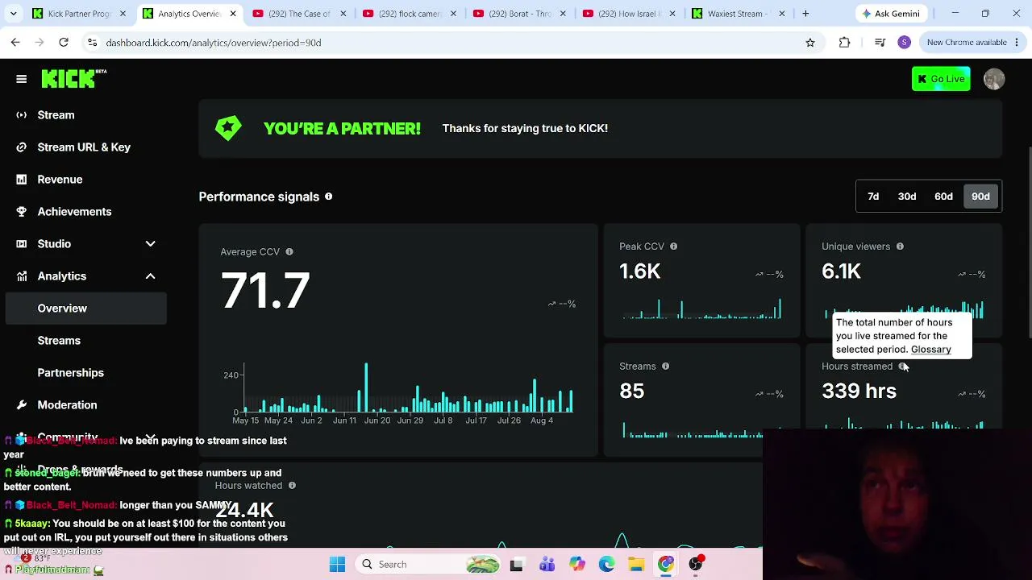Click the address bar URL field
The width and height of the screenshot is (1032, 580).
pos(451,43)
